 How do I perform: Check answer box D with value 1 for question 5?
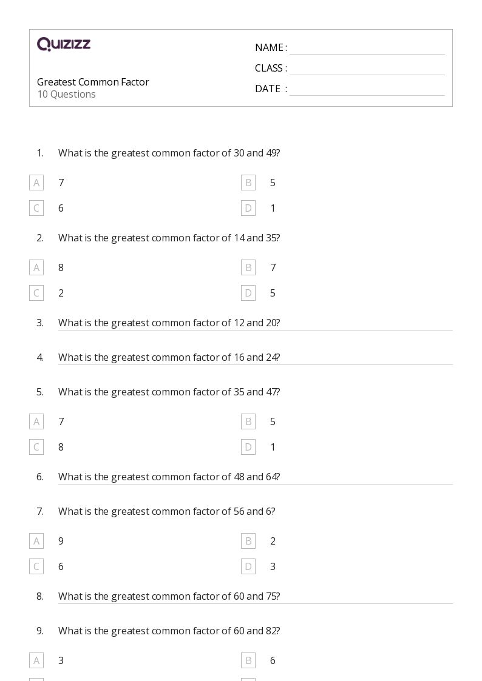coord(248,447)
